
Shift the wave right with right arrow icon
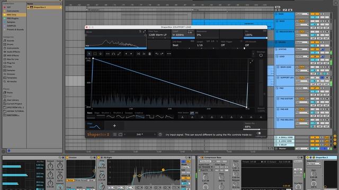point(131,54)
